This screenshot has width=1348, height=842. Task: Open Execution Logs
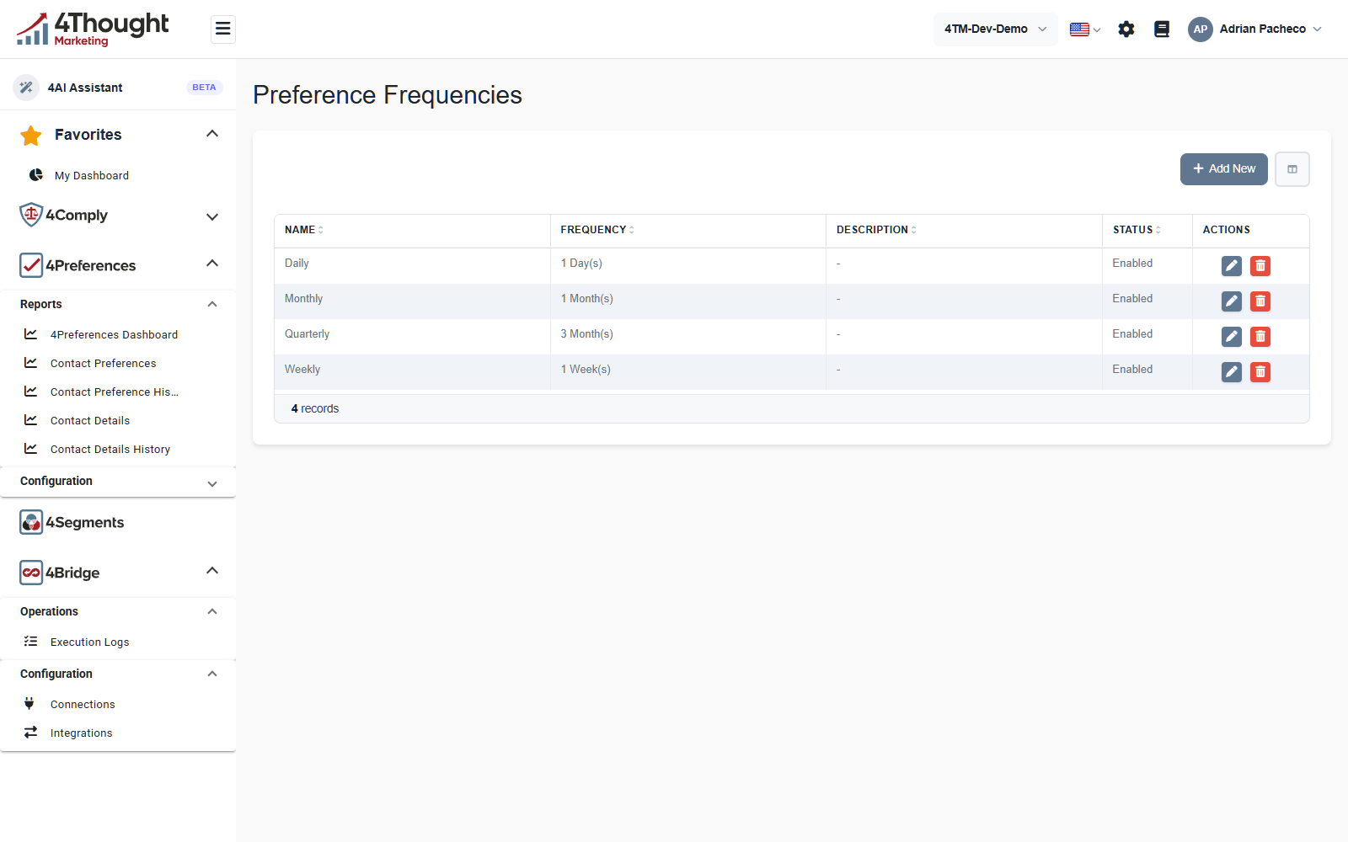[x=89, y=642]
